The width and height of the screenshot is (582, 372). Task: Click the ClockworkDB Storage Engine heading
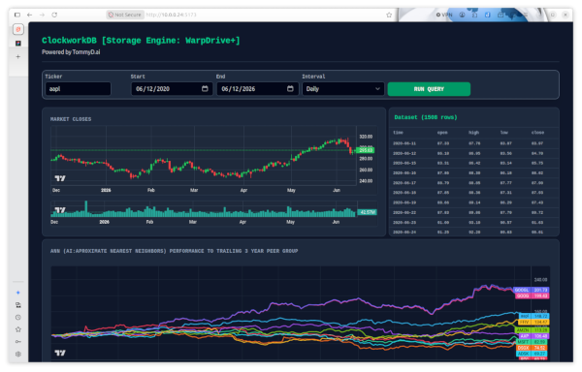click(141, 41)
